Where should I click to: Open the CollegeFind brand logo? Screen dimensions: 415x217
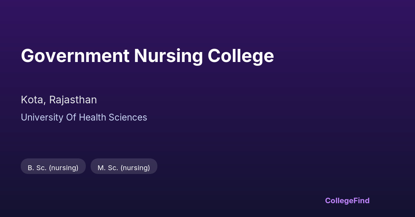coord(347,200)
